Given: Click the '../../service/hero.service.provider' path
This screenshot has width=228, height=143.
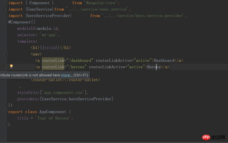Looking at the screenshot, I should pos(143,16).
